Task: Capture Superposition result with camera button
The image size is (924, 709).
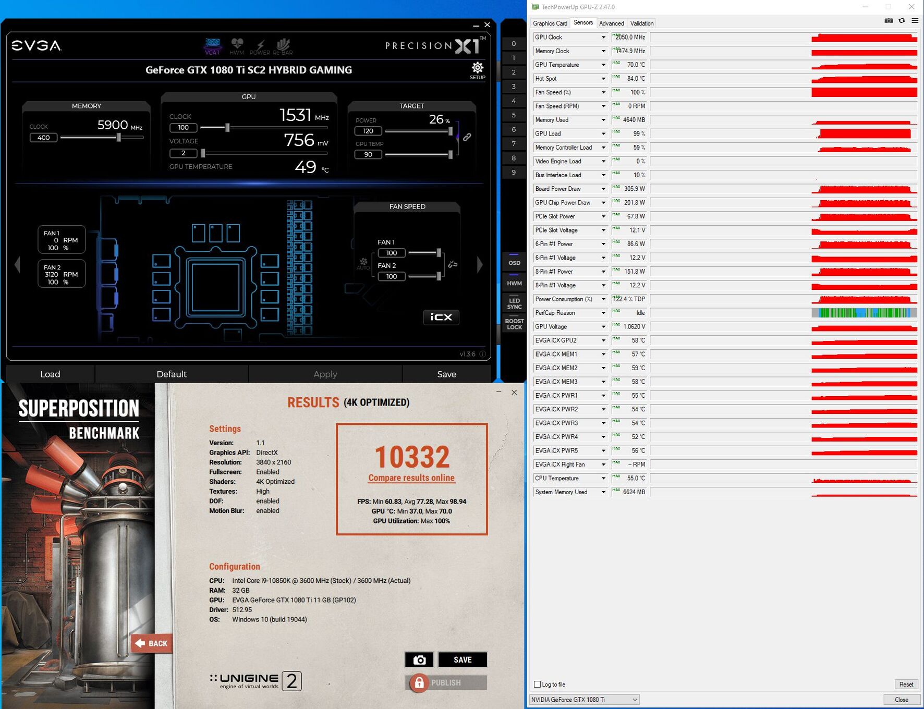Action: click(419, 659)
